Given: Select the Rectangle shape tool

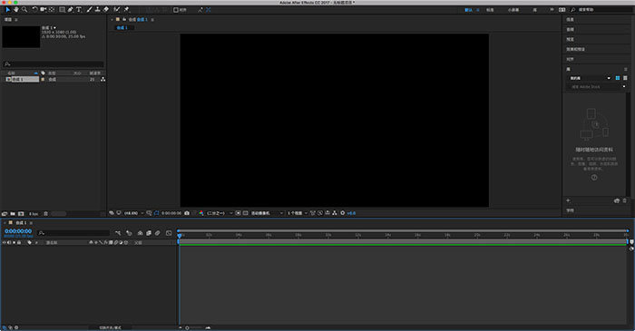Looking at the screenshot, I should [x=62, y=9].
